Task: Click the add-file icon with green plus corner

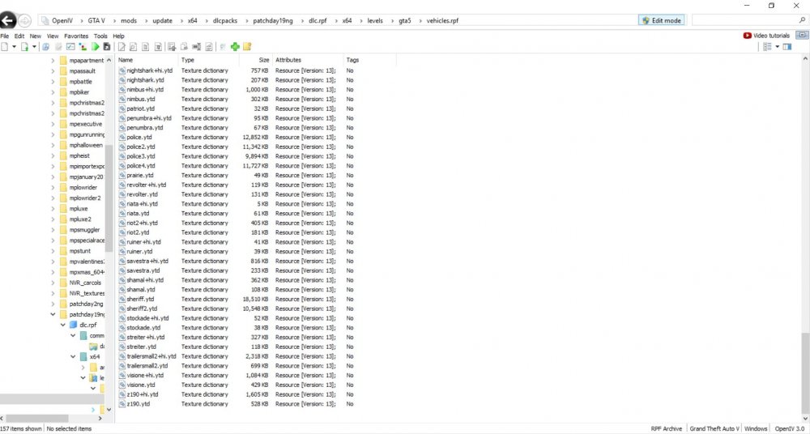Action: 24,47
